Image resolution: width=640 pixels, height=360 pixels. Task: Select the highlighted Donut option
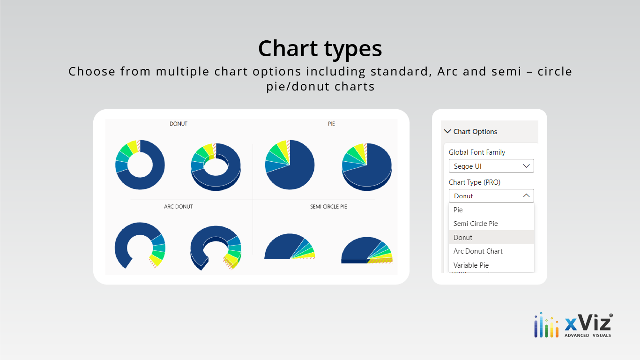pyautogui.click(x=463, y=238)
